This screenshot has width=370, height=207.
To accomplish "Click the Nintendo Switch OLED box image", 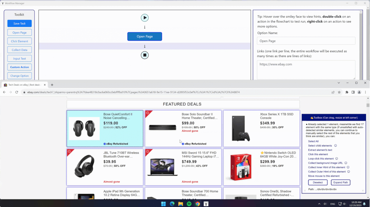I will coord(241,167).
